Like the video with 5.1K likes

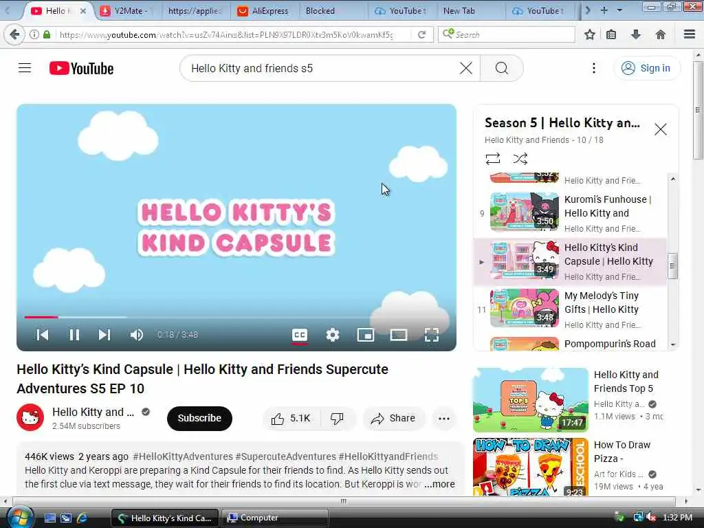pos(291,419)
